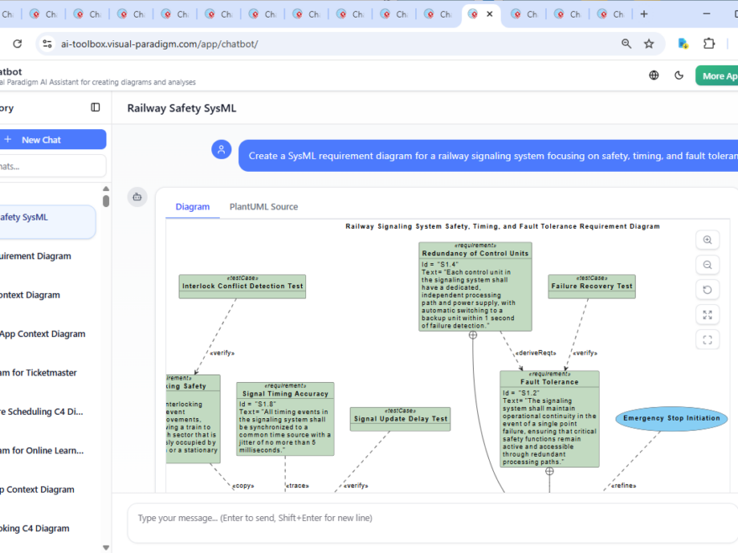Select the Diagram tab
This screenshot has height=553, width=738.
(x=191, y=206)
